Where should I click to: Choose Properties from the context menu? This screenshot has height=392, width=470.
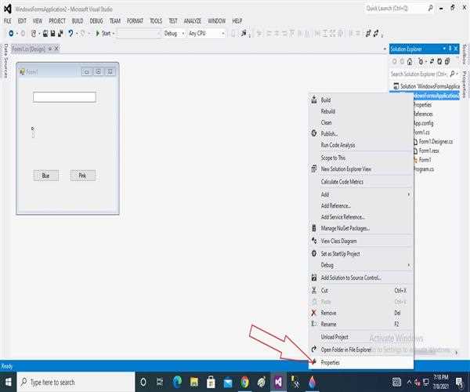330,362
